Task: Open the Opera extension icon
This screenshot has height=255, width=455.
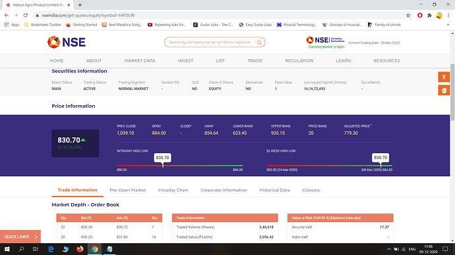Action: click(420, 15)
